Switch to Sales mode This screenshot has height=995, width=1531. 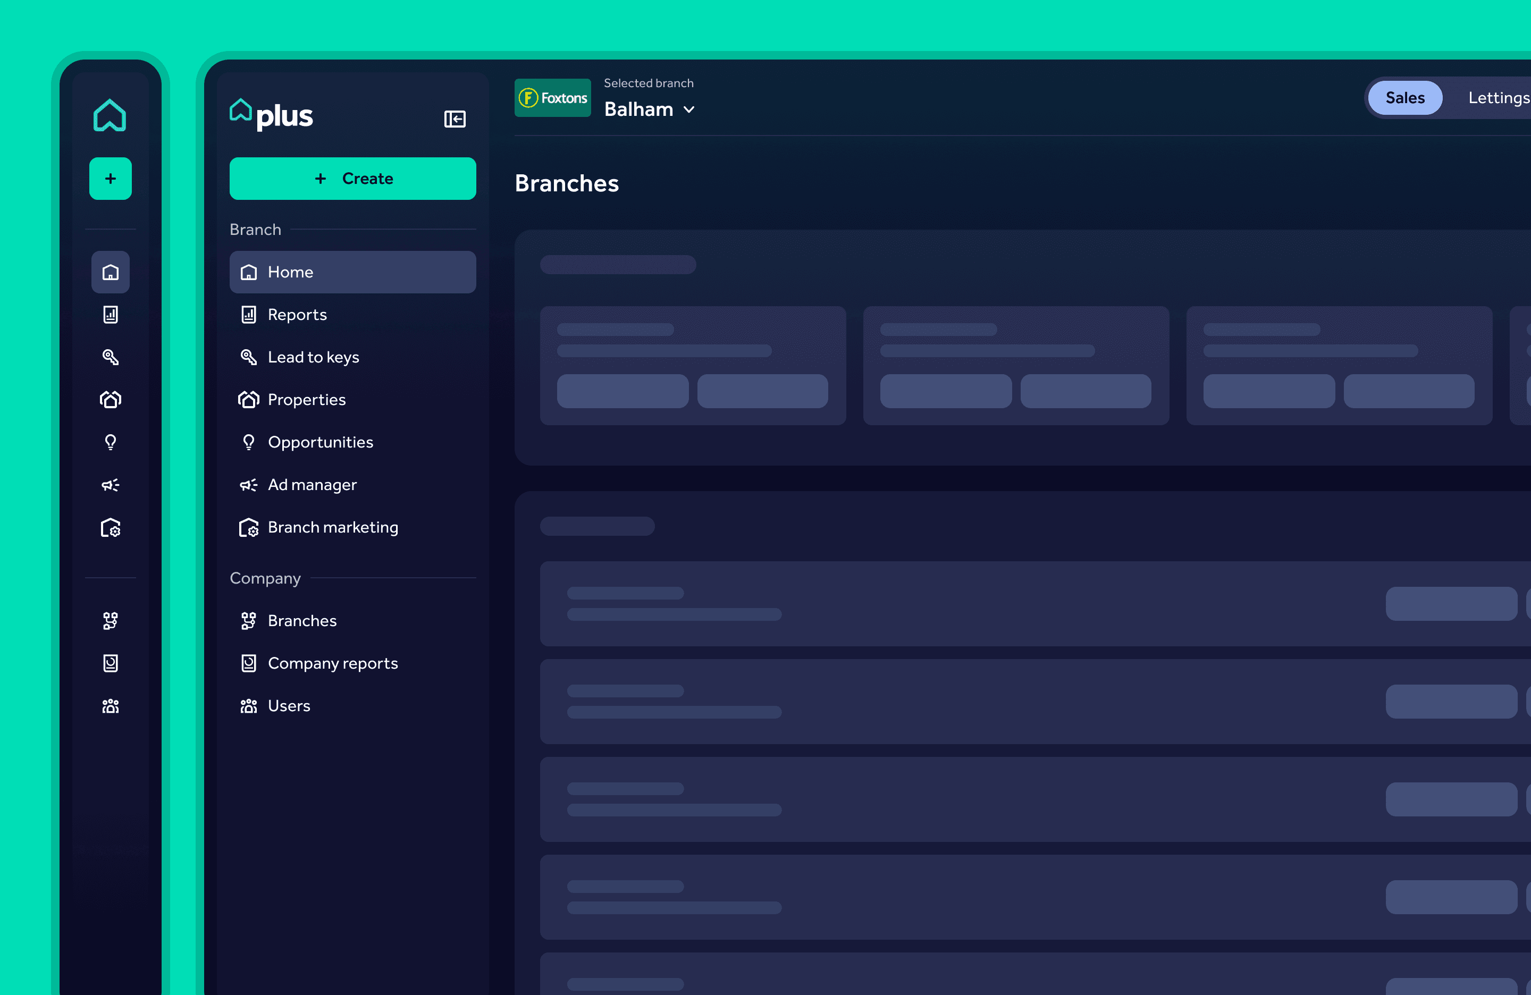click(1404, 98)
